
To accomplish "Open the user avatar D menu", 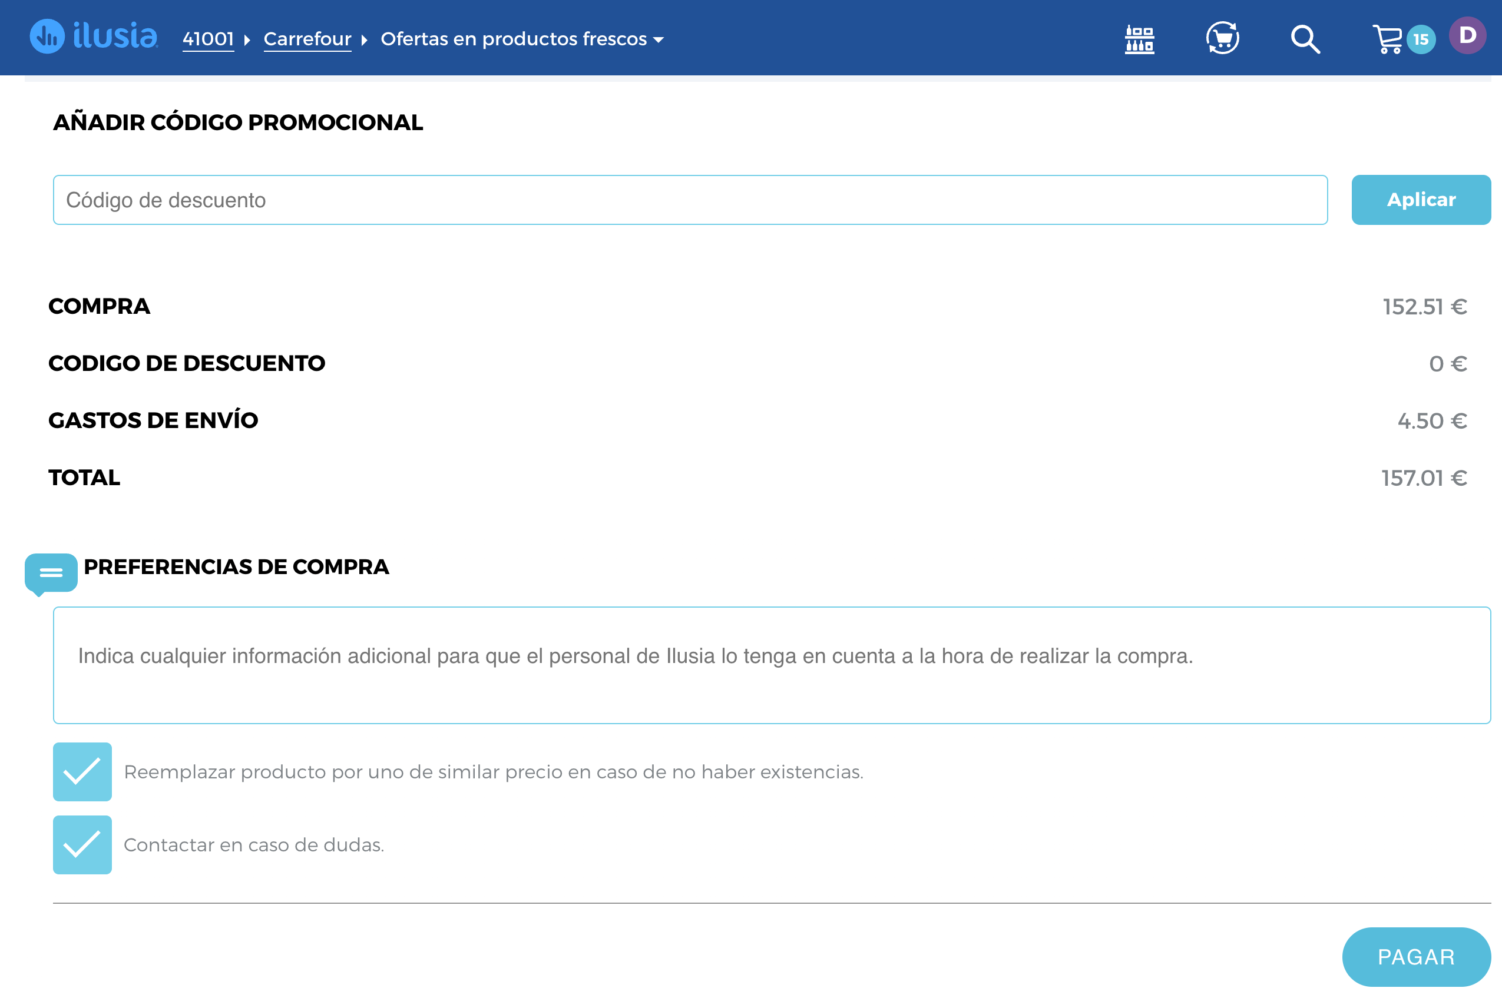I will (1467, 35).
